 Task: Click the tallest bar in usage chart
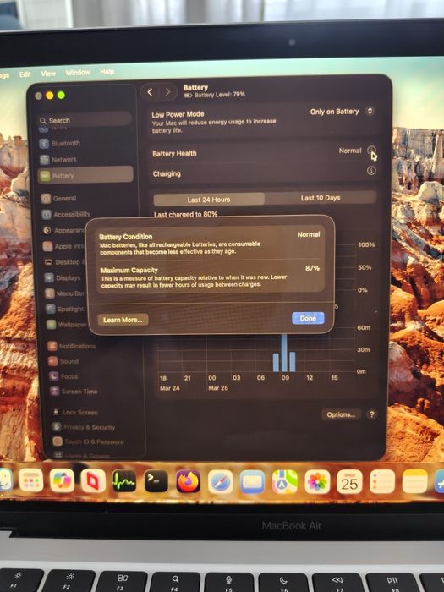[284, 353]
